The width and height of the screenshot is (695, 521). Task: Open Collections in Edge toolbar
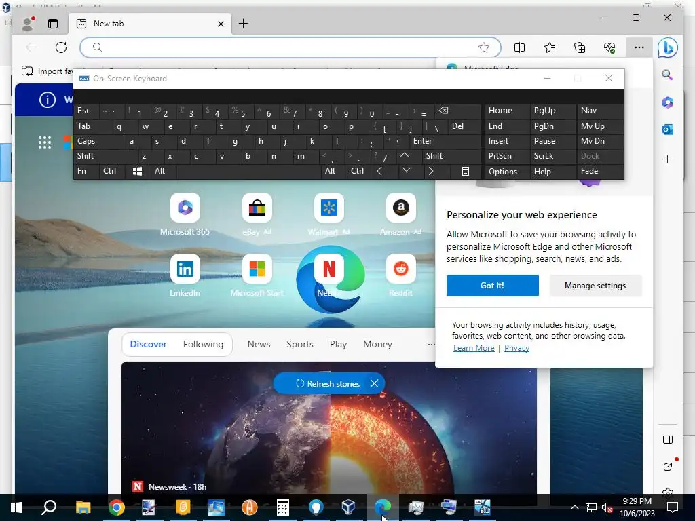[x=580, y=47]
